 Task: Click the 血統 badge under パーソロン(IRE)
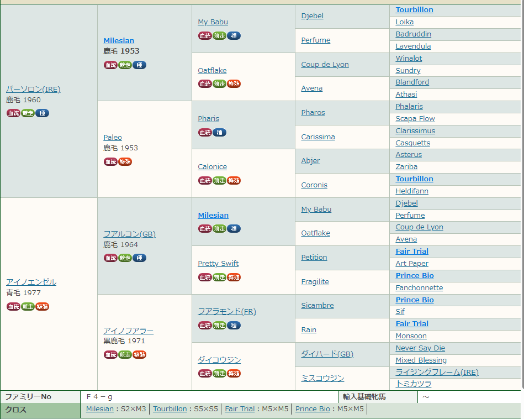13,113
